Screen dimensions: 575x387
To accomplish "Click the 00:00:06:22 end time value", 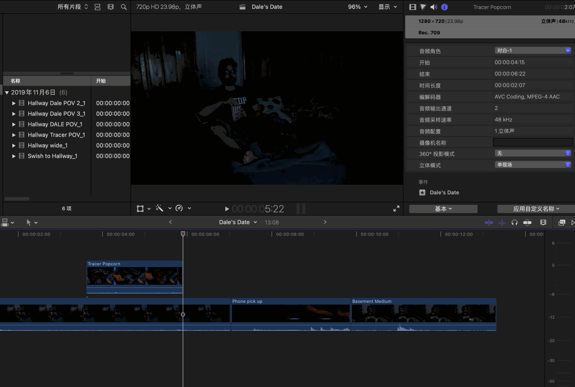I will 510,74.
